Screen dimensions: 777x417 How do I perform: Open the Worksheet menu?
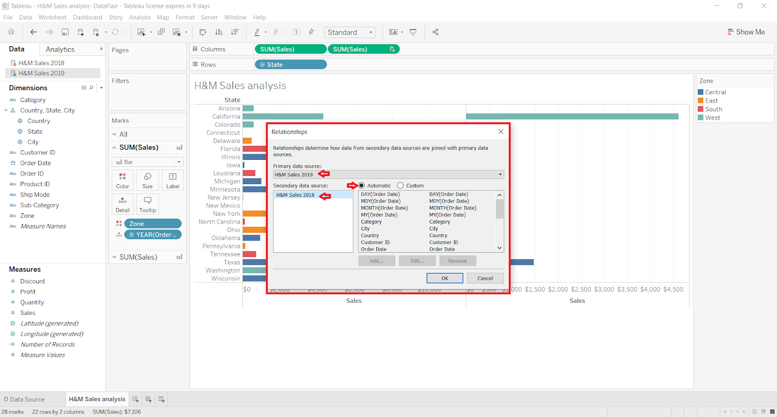pos(52,17)
